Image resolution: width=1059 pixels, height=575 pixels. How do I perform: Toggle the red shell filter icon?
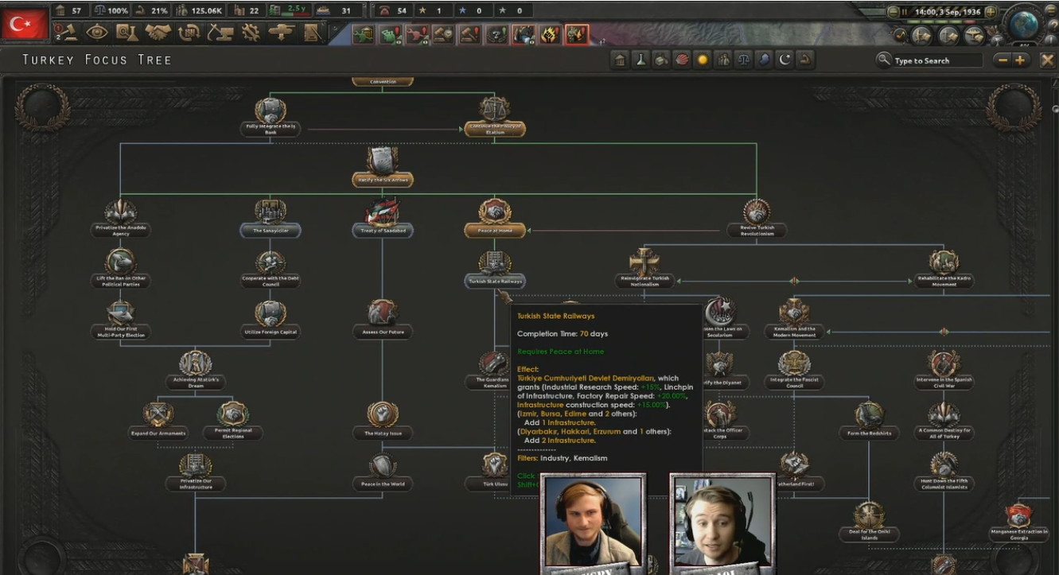click(x=682, y=60)
